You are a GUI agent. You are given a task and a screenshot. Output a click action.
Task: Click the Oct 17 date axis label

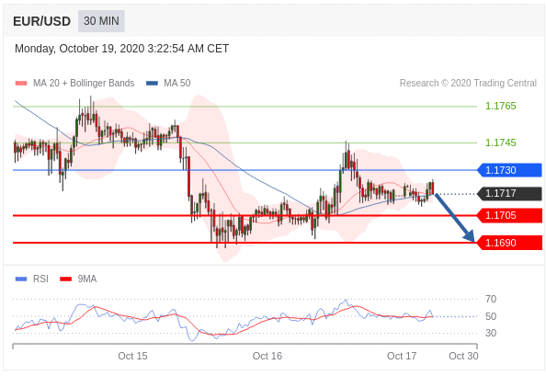(x=402, y=356)
